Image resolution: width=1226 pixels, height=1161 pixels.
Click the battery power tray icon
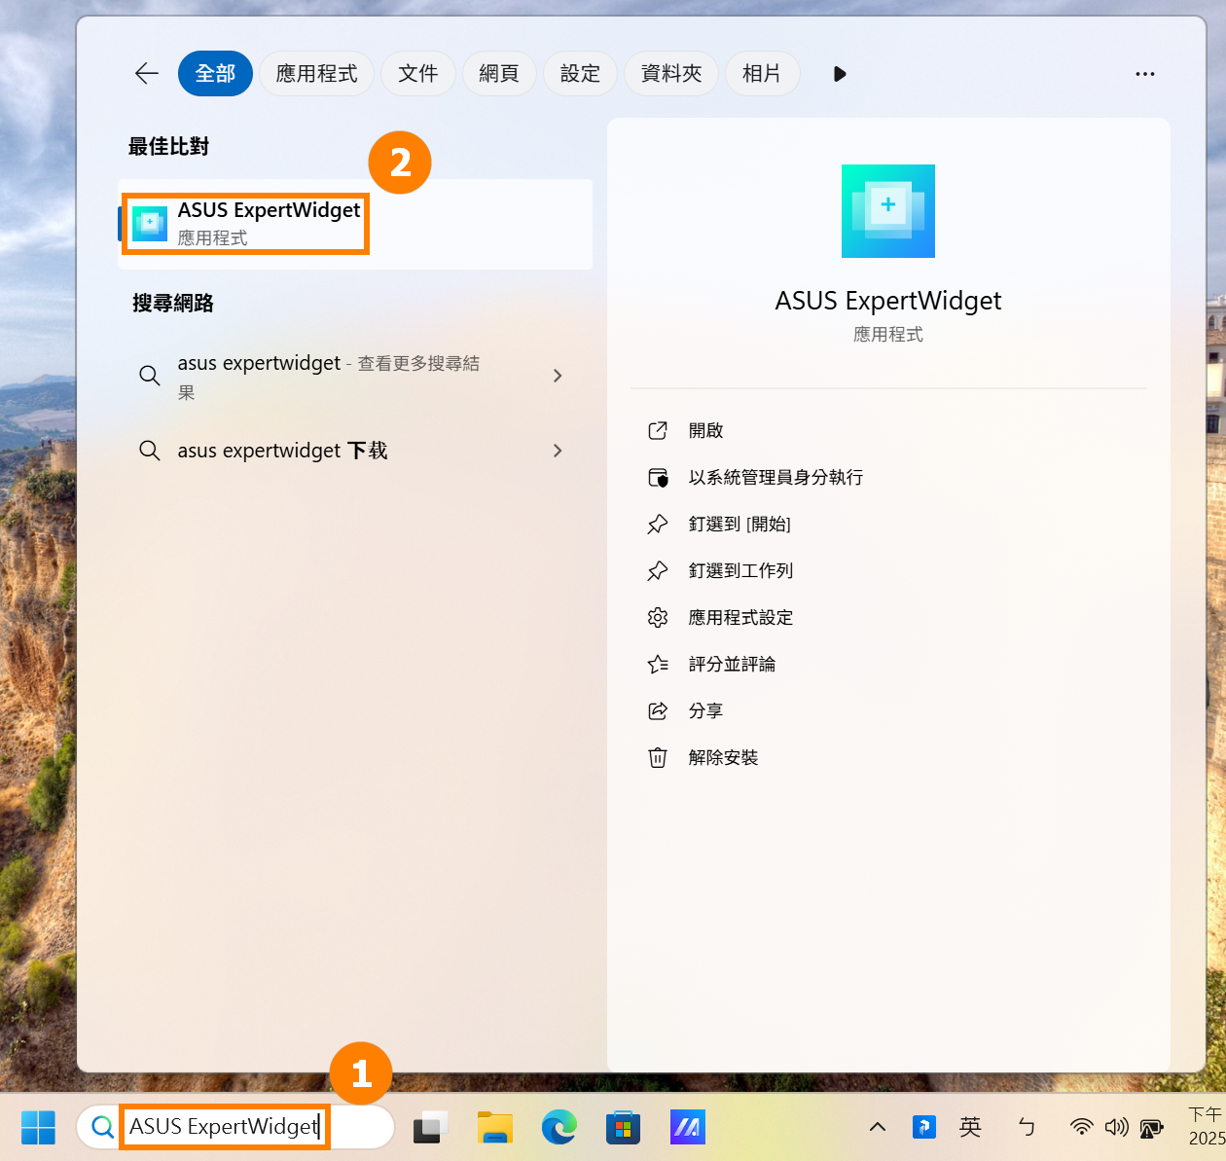tap(1151, 1128)
